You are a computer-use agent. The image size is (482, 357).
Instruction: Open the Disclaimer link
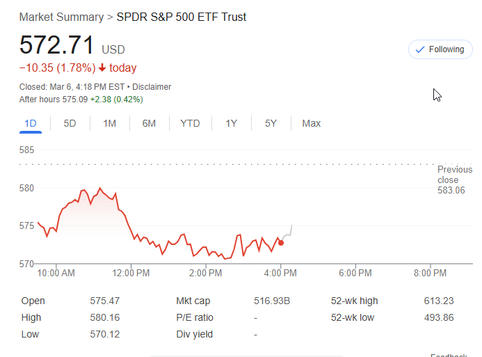pos(152,87)
